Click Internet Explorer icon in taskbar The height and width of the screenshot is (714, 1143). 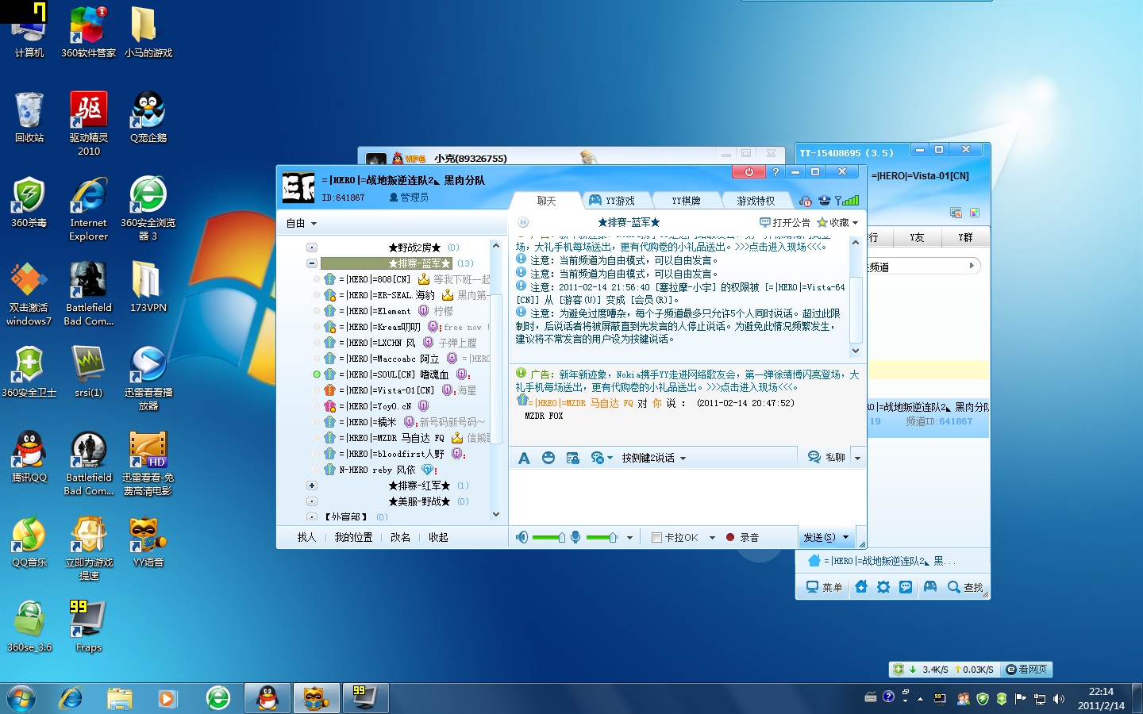tap(71, 698)
